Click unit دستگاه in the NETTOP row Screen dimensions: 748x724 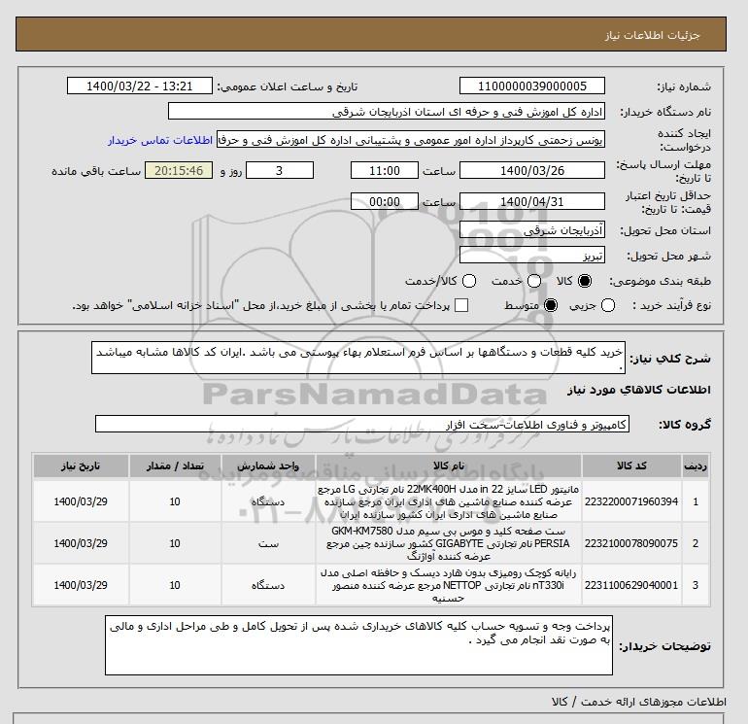(x=268, y=585)
